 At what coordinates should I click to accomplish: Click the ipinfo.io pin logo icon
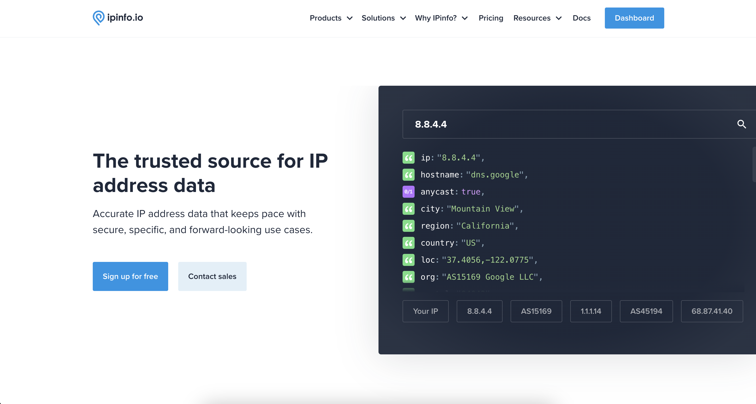[x=99, y=18]
